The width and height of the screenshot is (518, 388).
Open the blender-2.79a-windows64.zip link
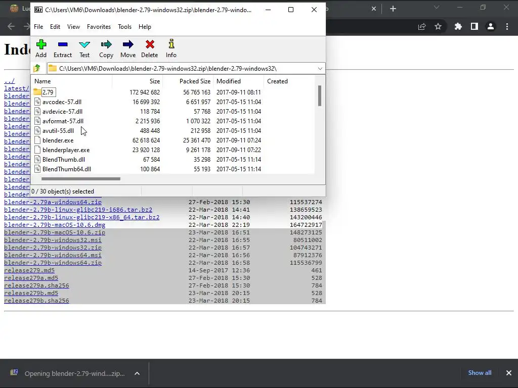(53, 202)
